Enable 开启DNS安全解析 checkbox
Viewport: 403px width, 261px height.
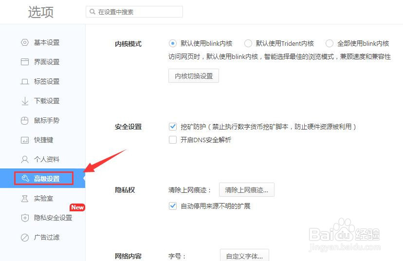click(173, 140)
